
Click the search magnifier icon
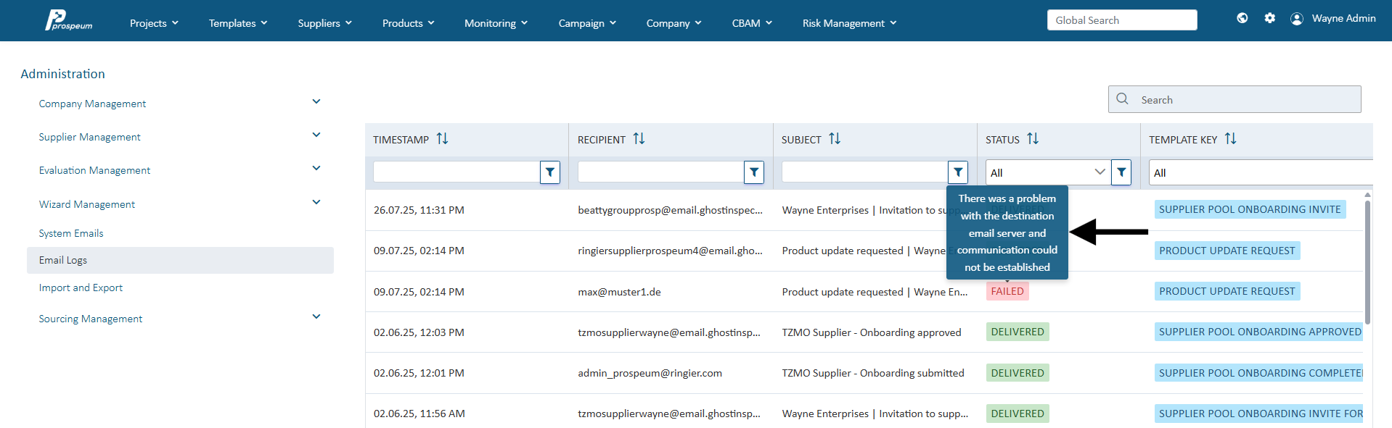(1122, 99)
